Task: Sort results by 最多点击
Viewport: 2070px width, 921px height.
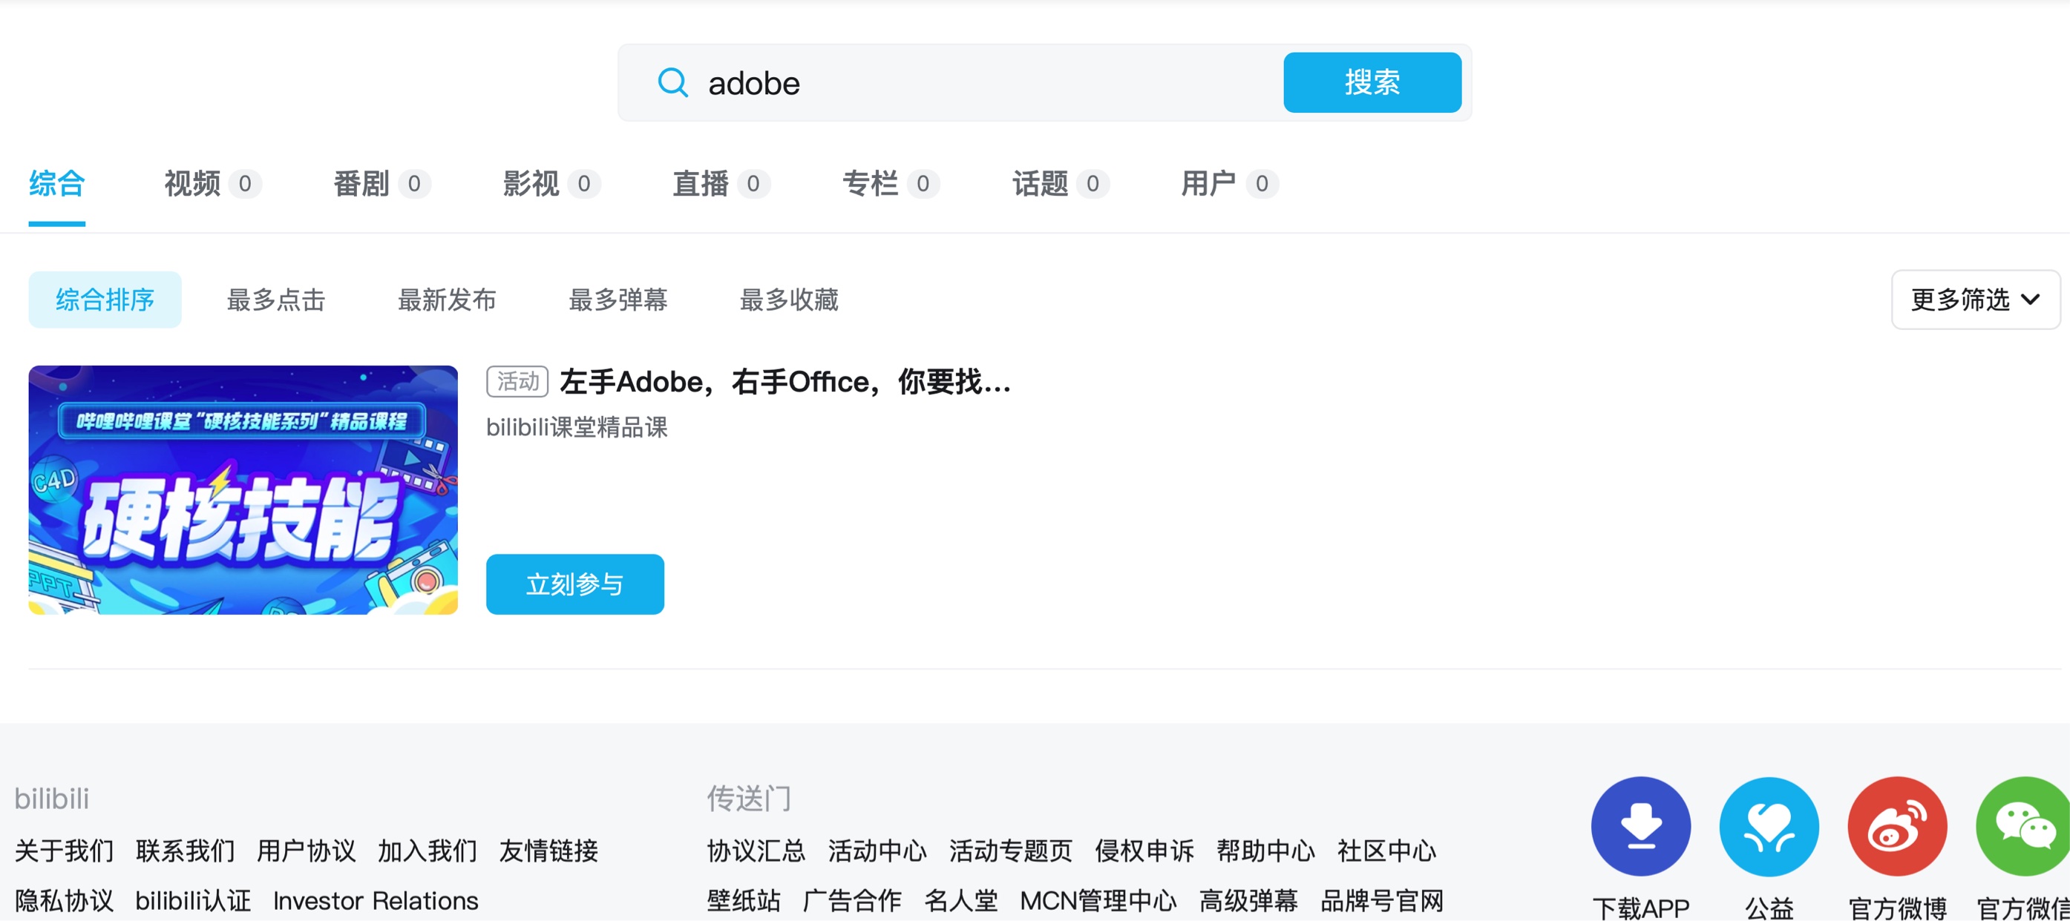Action: coord(275,300)
